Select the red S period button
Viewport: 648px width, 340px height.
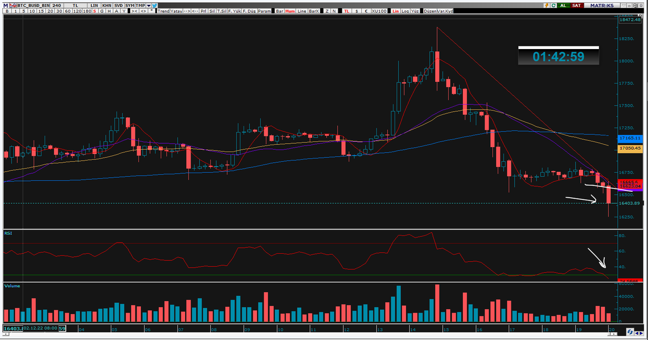(x=94, y=11)
